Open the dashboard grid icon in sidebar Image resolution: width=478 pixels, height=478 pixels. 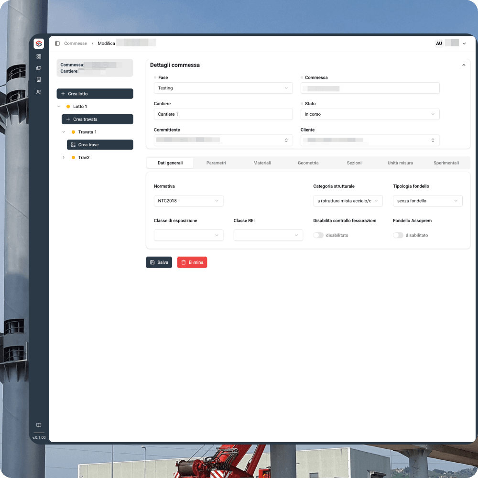tap(39, 56)
